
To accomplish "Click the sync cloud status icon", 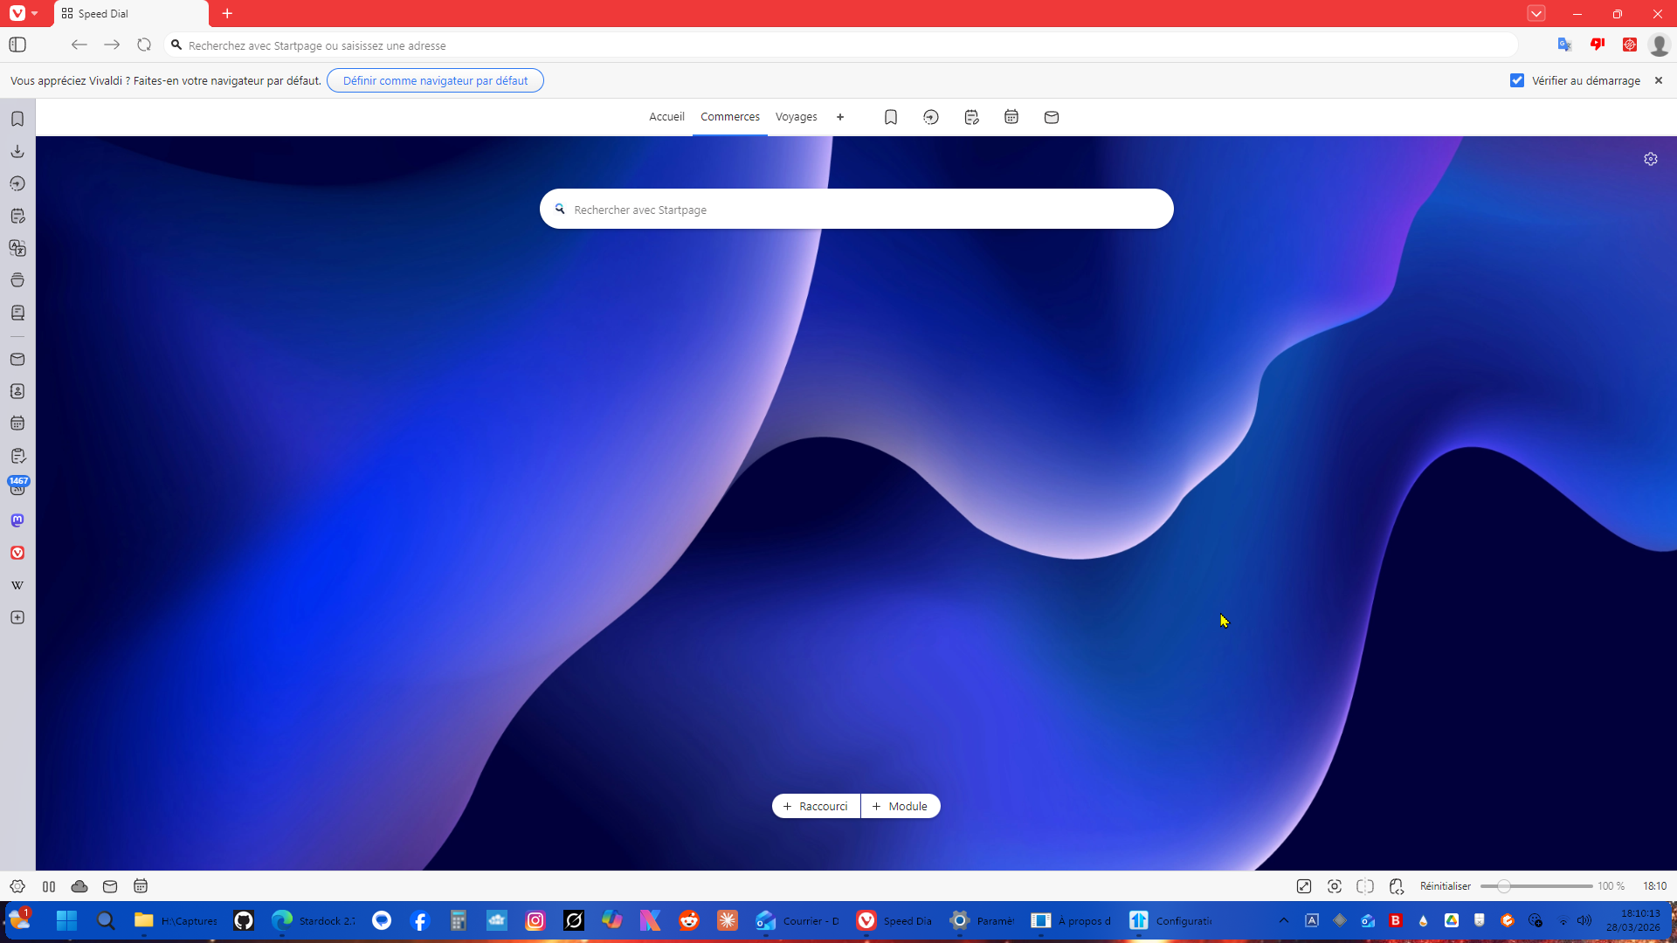I will 79,886.
